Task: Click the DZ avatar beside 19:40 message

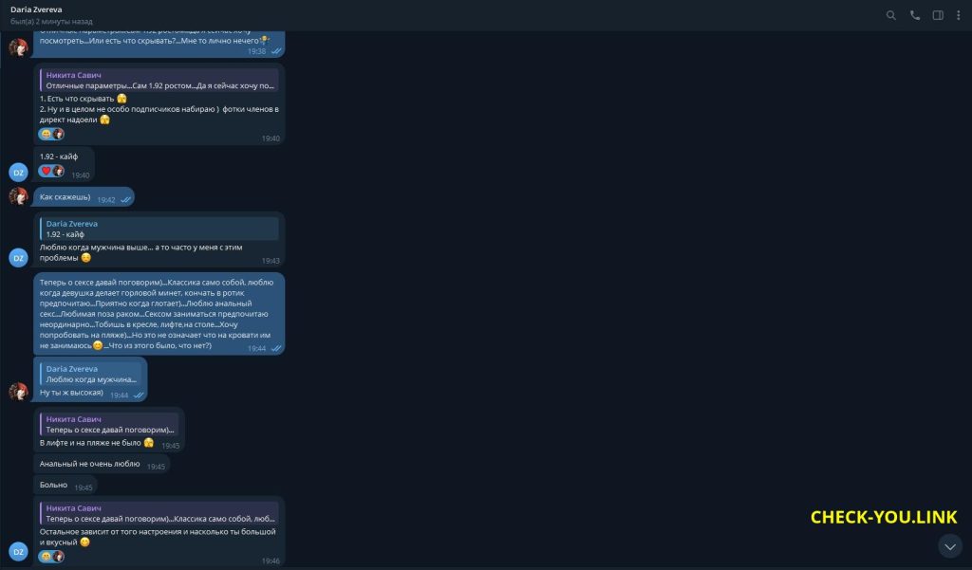Action: click(18, 172)
